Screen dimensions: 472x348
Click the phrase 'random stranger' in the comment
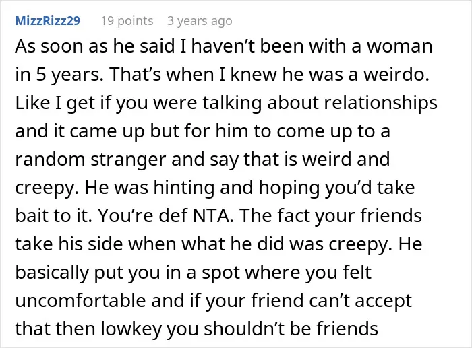pos(90,160)
